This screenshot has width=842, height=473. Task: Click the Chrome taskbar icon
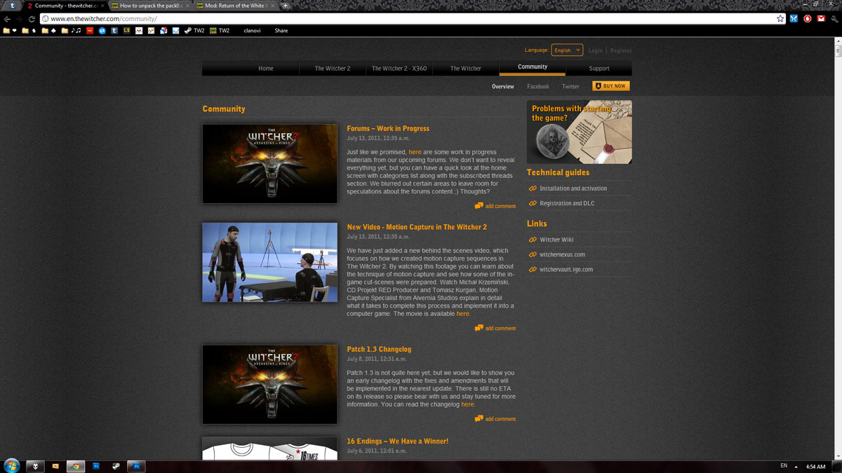(75, 466)
